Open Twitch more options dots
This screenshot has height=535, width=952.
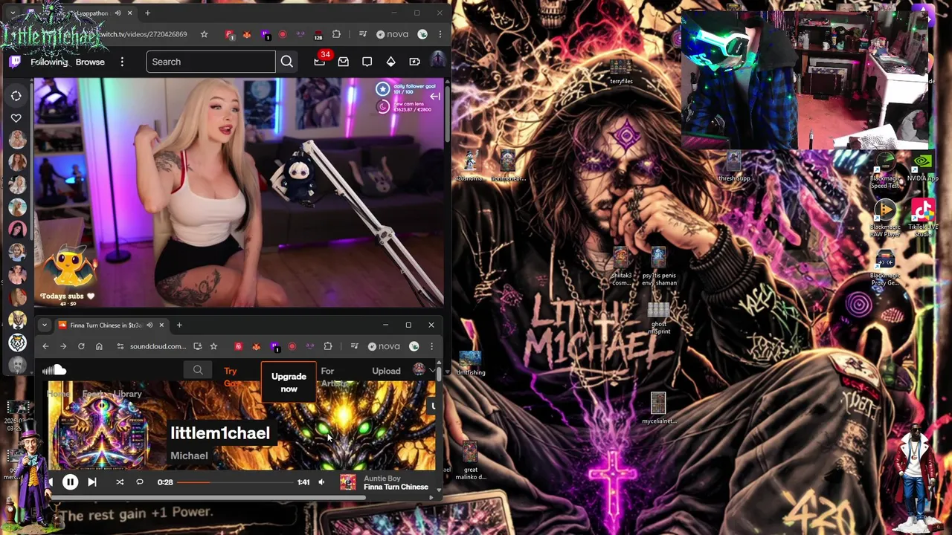(122, 62)
